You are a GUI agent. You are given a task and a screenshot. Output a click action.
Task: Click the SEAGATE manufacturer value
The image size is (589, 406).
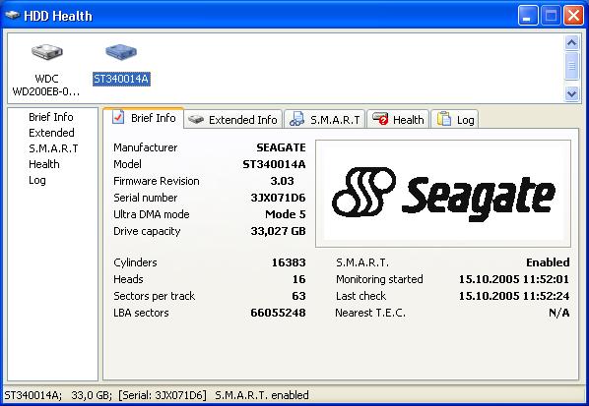[281, 147]
